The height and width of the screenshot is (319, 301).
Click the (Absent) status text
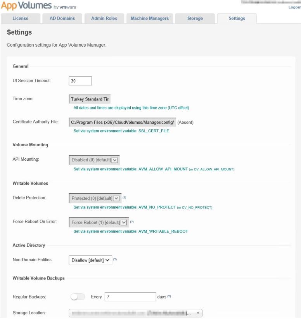(185, 122)
